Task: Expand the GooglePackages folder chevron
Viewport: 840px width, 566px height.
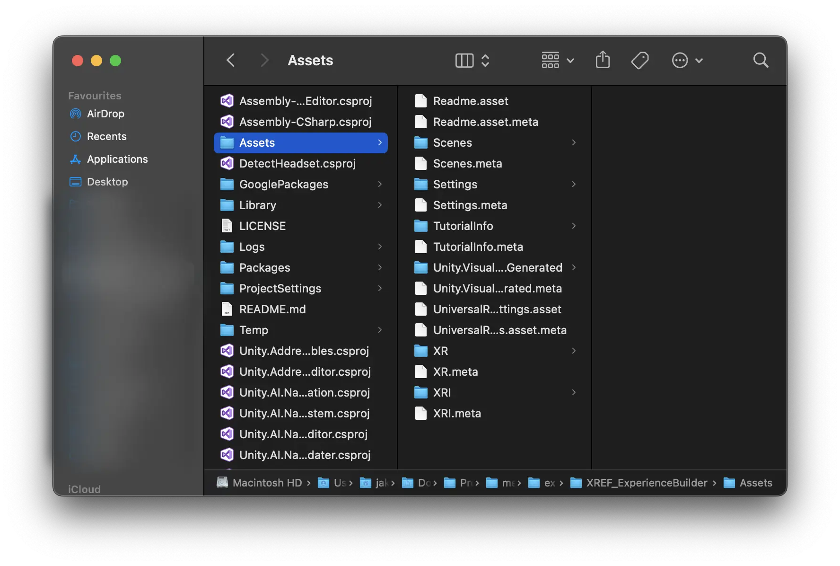Action: point(380,184)
